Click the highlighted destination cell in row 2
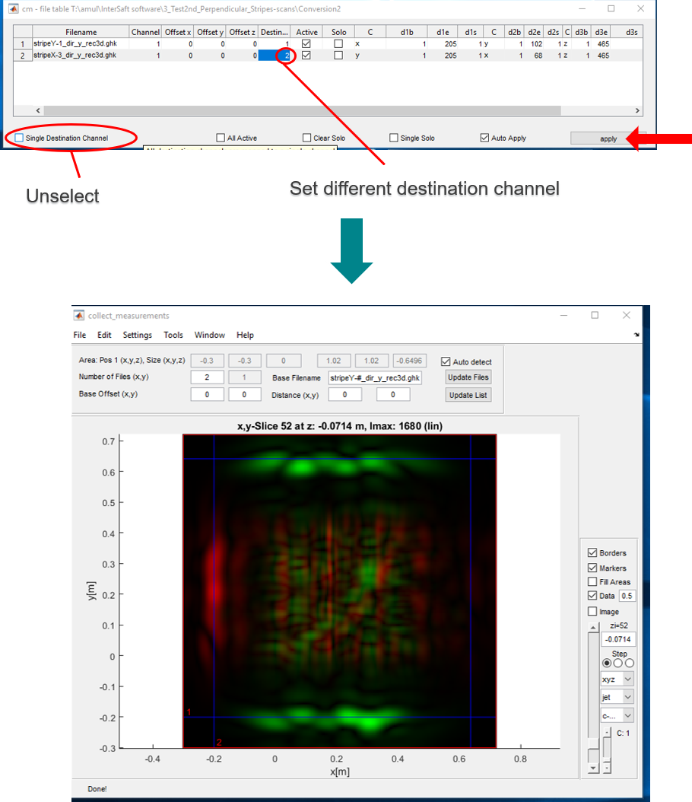692x802 pixels. point(275,56)
